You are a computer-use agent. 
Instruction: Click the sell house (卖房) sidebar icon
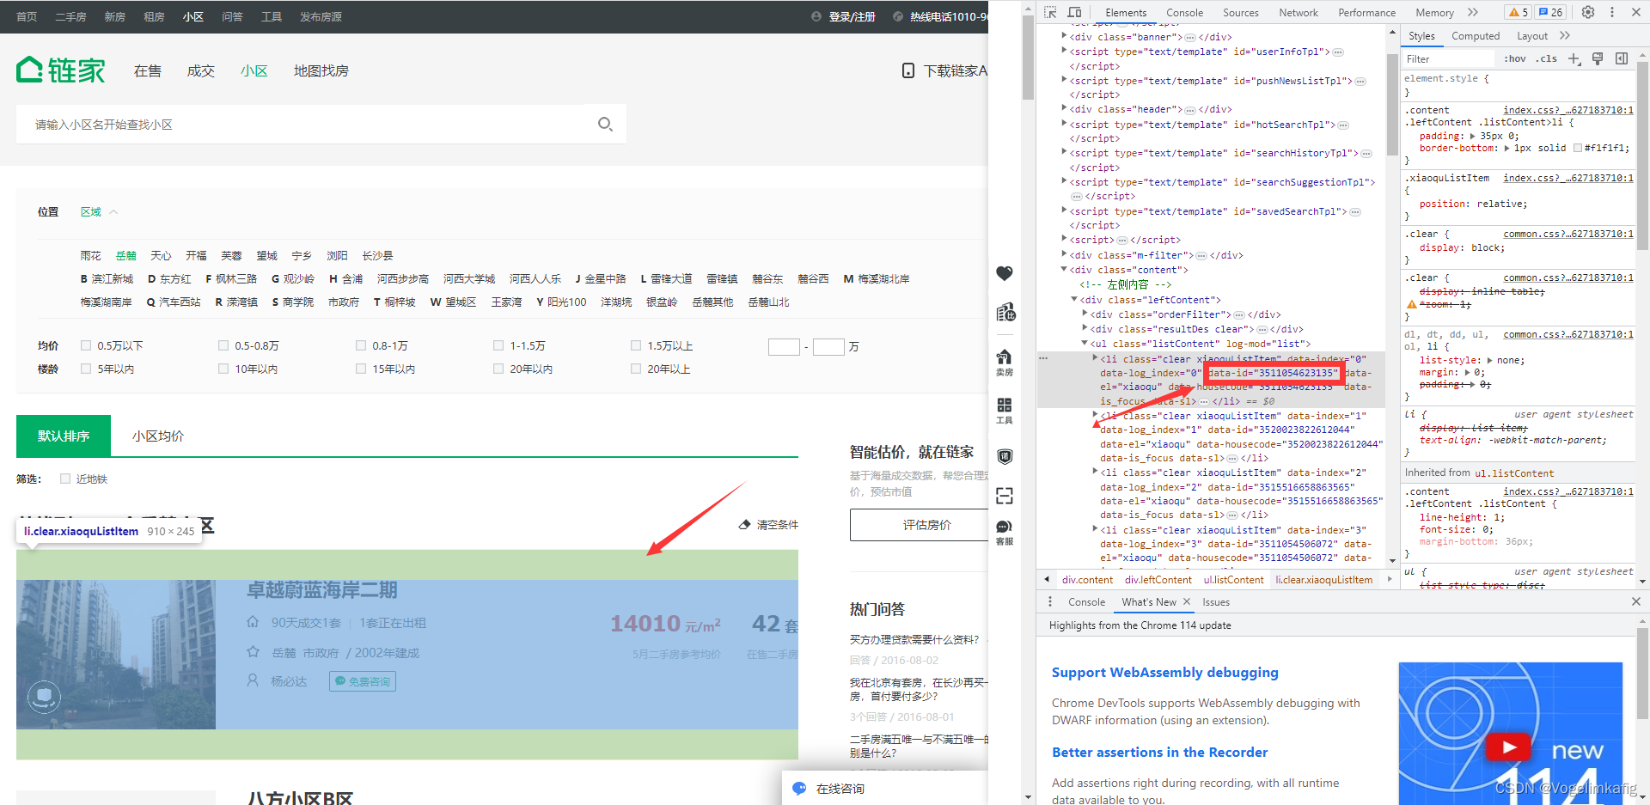1005,363
